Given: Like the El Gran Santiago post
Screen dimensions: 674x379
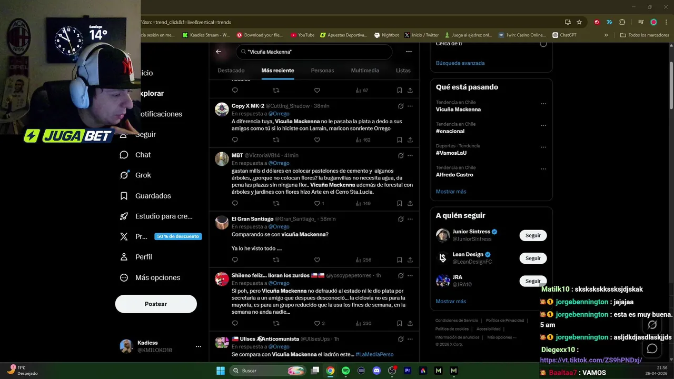Looking at the screenshot, I should pos(317,260).
